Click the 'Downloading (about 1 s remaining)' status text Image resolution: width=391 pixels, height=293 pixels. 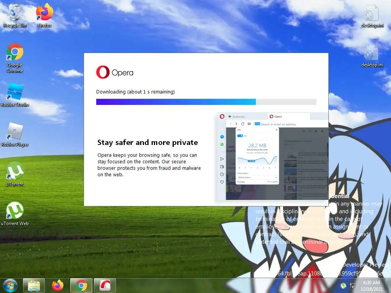(x=136, y=92)
